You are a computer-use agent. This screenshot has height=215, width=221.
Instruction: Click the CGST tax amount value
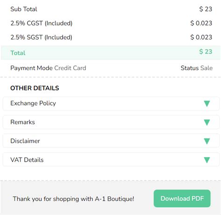201,23
